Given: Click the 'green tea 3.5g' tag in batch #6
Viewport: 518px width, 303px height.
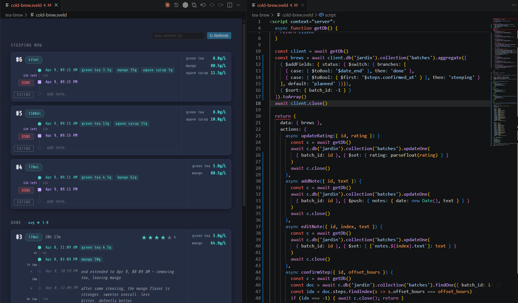Looking at the screenshot, I should point(96,70).
